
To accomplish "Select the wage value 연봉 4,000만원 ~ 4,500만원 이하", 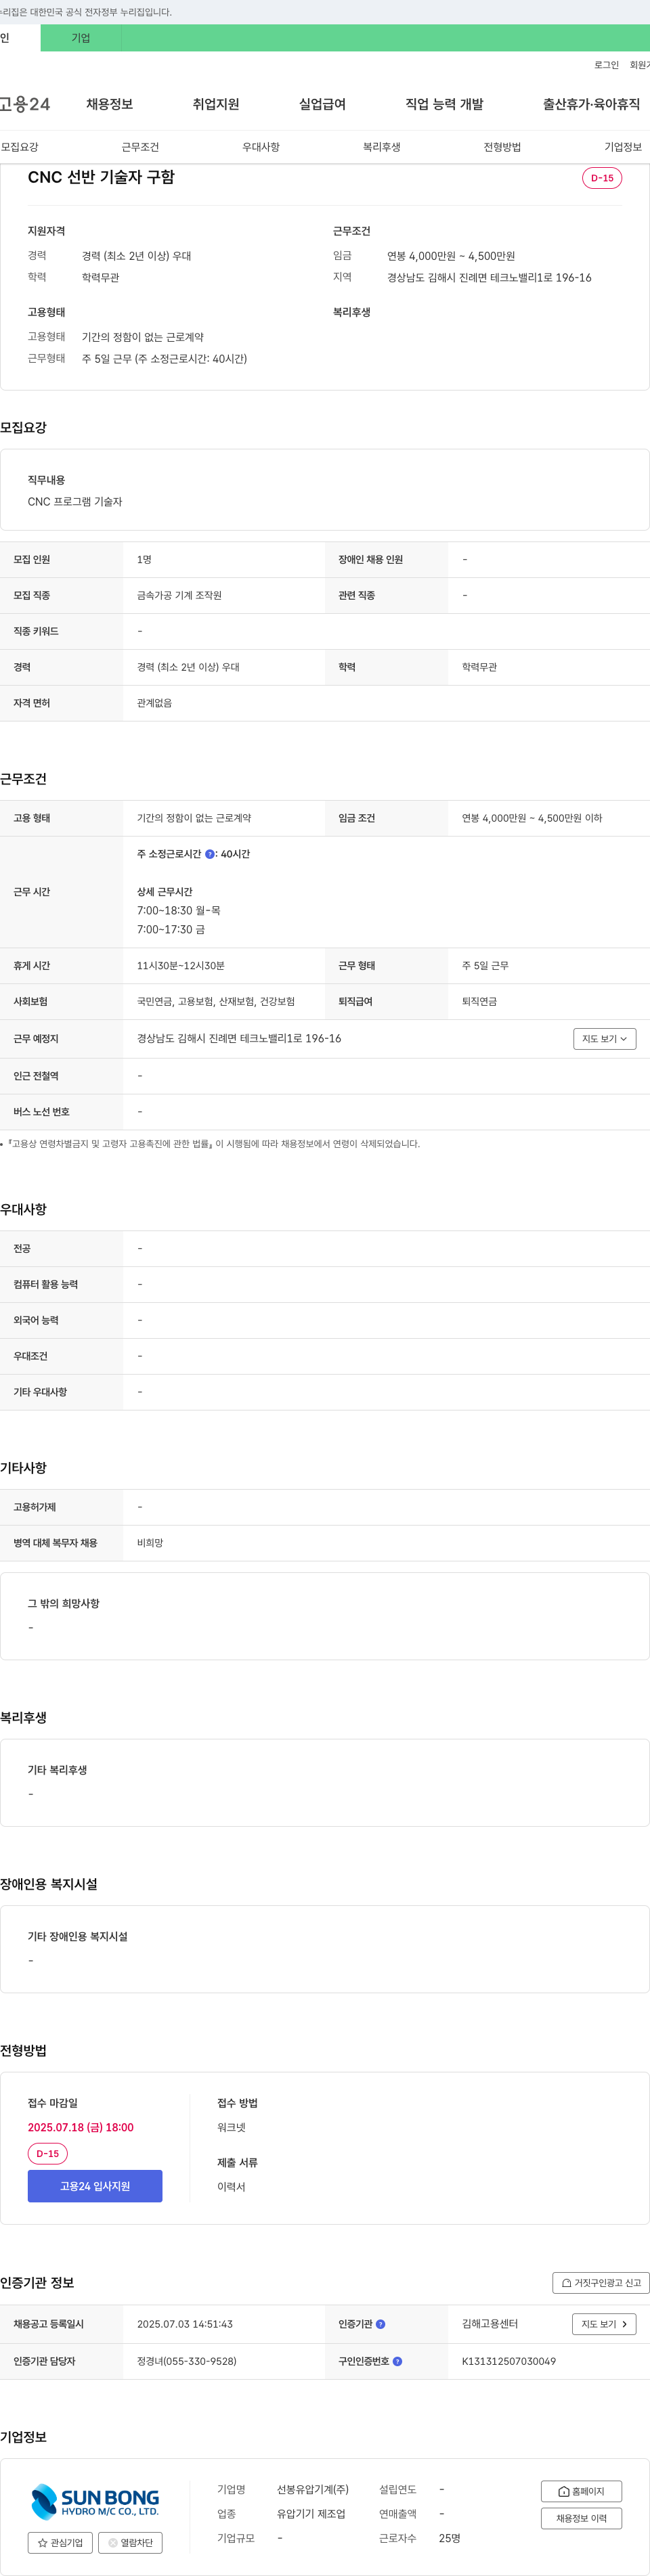I will coord(532,818).
